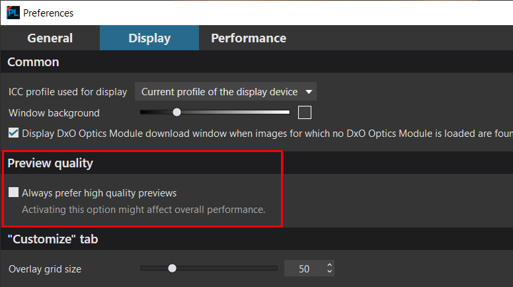
Task: Click the "Customize" tab section header
Action: [53, 239]
